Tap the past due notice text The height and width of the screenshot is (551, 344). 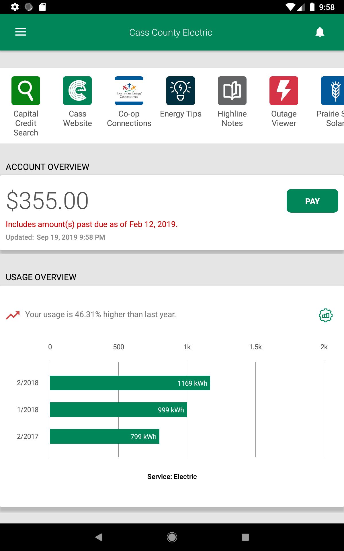pos(92,224)
